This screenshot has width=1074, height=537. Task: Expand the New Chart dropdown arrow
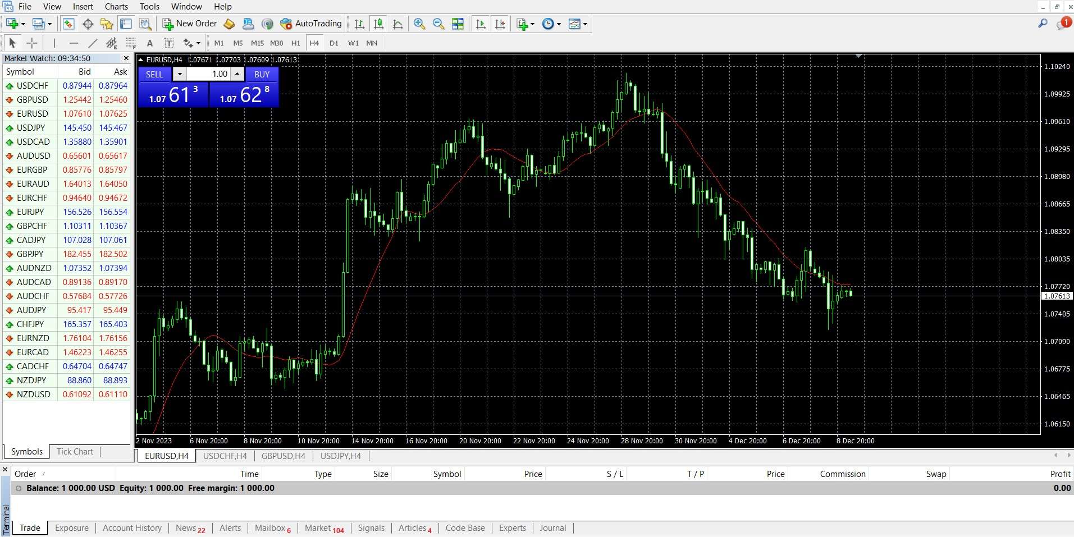23,24
